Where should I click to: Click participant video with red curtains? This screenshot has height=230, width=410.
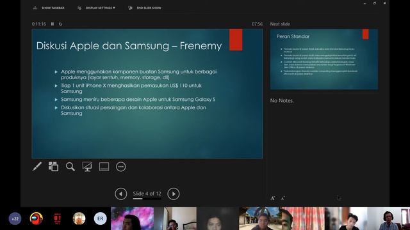(x=303, y=218)
